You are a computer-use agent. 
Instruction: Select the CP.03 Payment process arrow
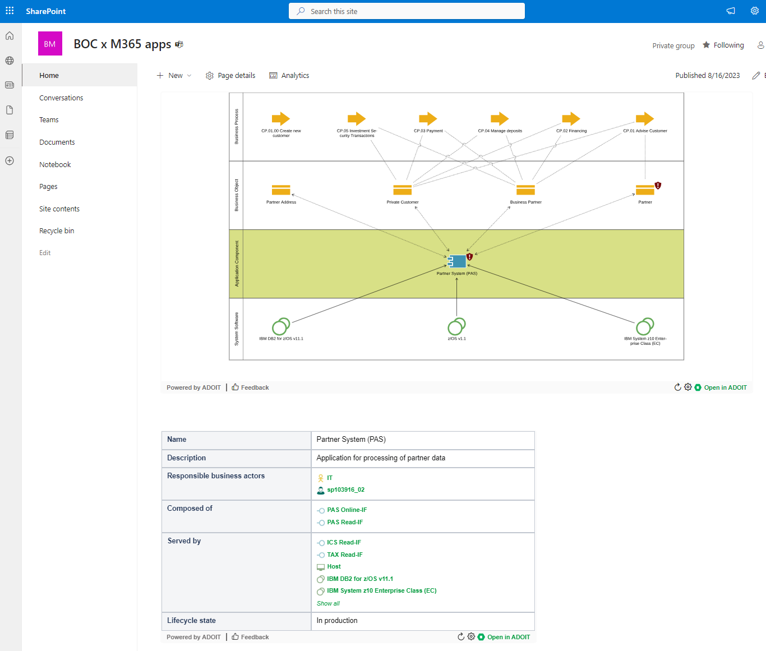428,118
